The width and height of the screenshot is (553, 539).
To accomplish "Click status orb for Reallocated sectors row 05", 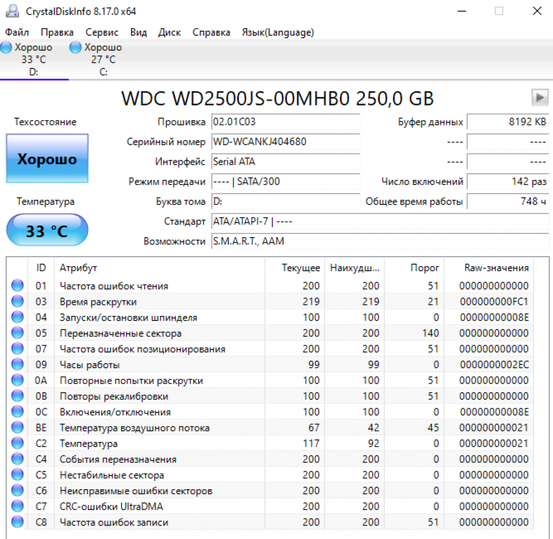I will 17,333.
